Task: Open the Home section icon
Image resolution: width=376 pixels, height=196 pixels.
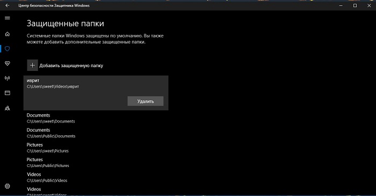Action: point(8,34)
